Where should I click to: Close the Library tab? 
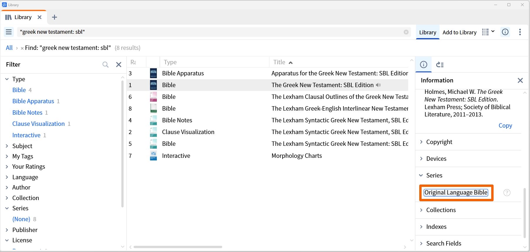[x=39, y=17]
